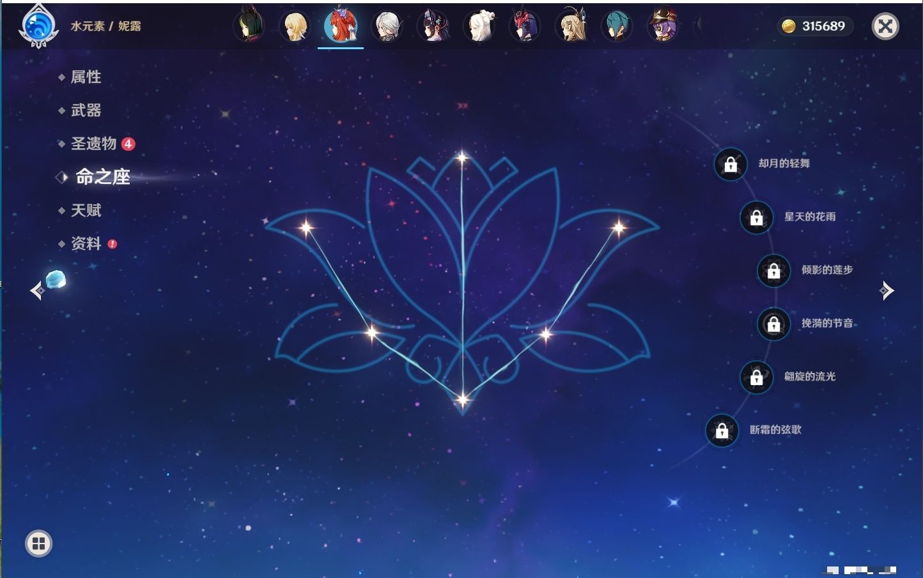Viewport: 923px width, 578px height.
Task: Close the character screen with X
Action: tap(885, 26)
